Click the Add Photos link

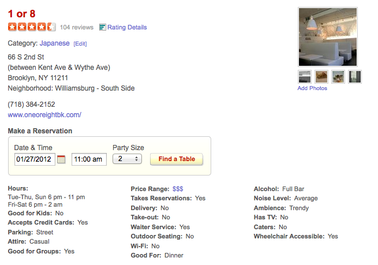click(x=312, y=88)
